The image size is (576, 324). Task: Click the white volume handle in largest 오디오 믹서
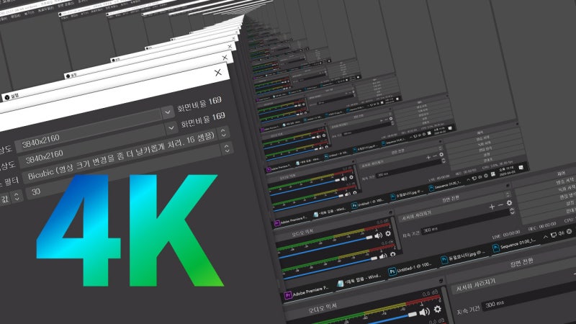coord(413,315)
